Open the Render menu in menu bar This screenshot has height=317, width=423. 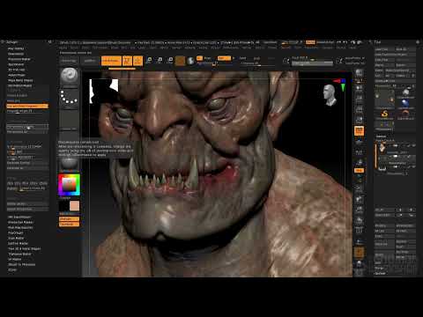pyautogui.click(x=247, y=48)
